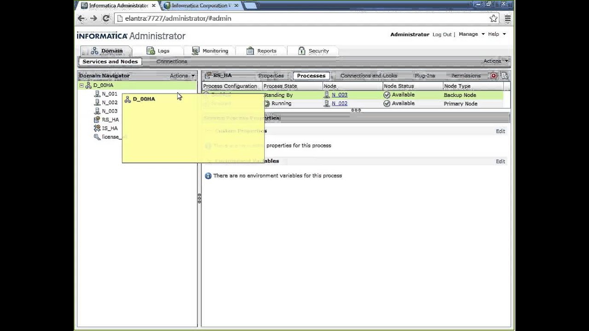
Task: Sort by Node Status column
Action: pyautogui.click(x=413, y=86)
